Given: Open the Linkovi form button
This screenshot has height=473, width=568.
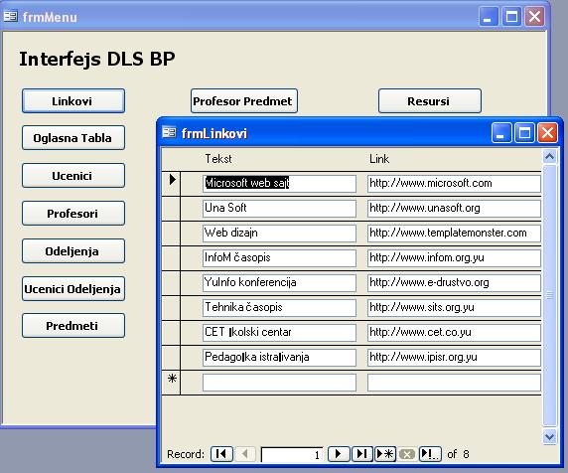Looking at the screenshot, I should pyautogui.click(x=73, y=101).
